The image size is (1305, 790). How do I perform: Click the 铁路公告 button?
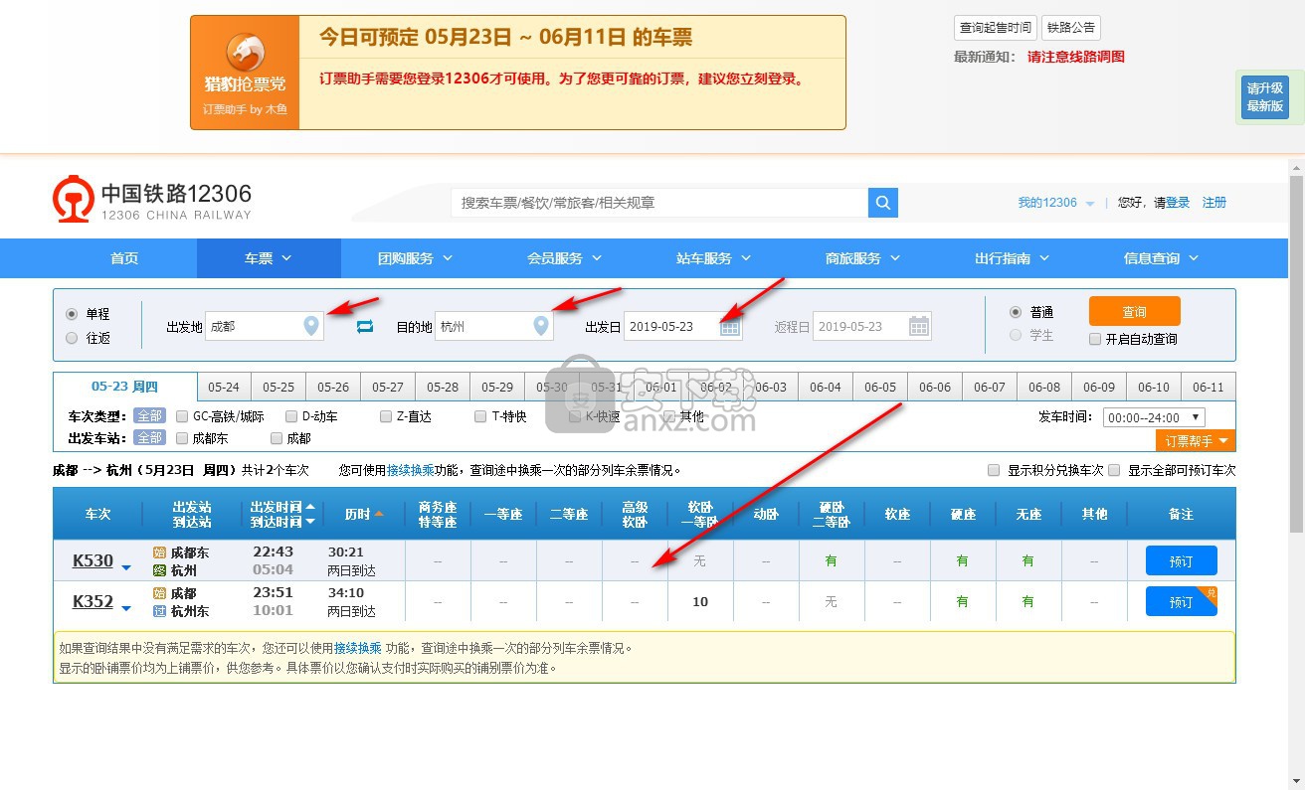(x=1071, y=28)
